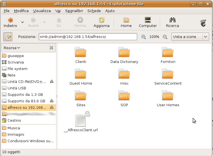Zoom out with the minus magnifier
Viewport: 213px width, 156px height.
point(143,37)
